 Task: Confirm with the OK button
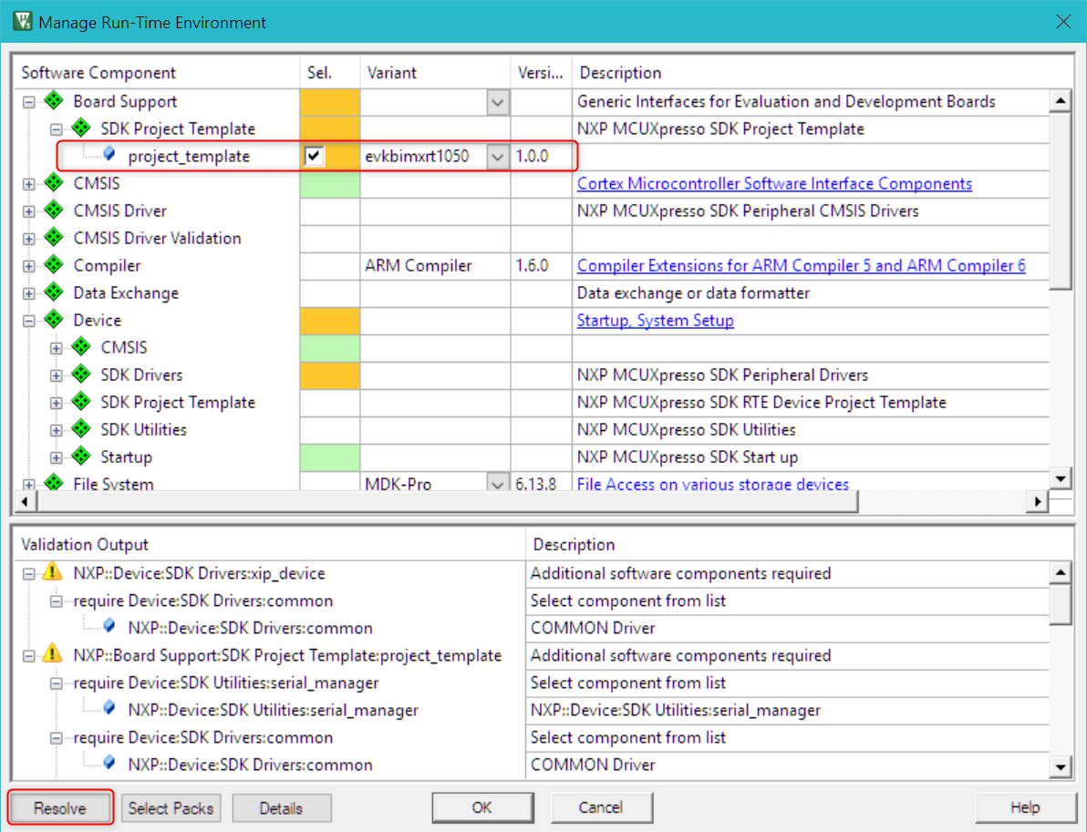[481, 807]
